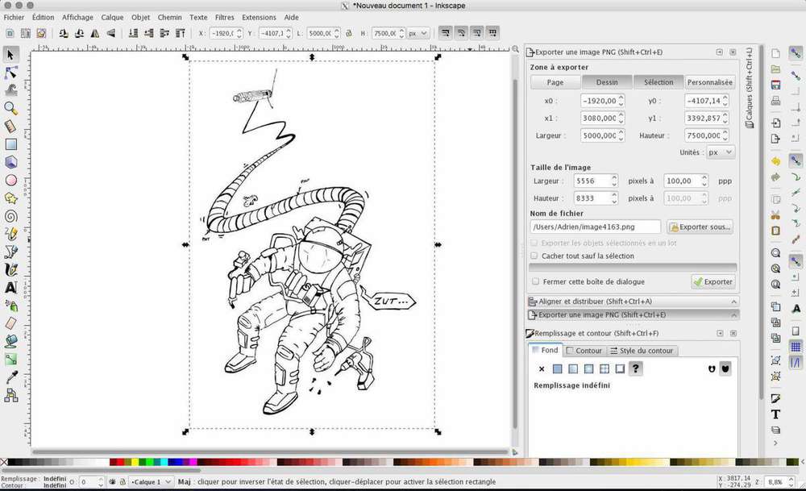806x491 pixels.
Task: Switch to 'Style du contour' tab
Action: click(642, 351)
